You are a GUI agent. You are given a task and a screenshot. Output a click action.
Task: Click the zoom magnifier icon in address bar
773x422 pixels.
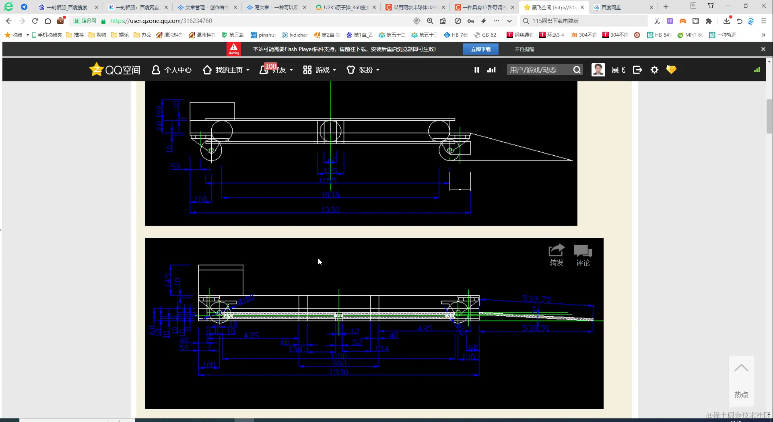(x=430, y=21)
